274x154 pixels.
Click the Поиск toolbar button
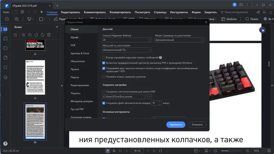(252, 19)
